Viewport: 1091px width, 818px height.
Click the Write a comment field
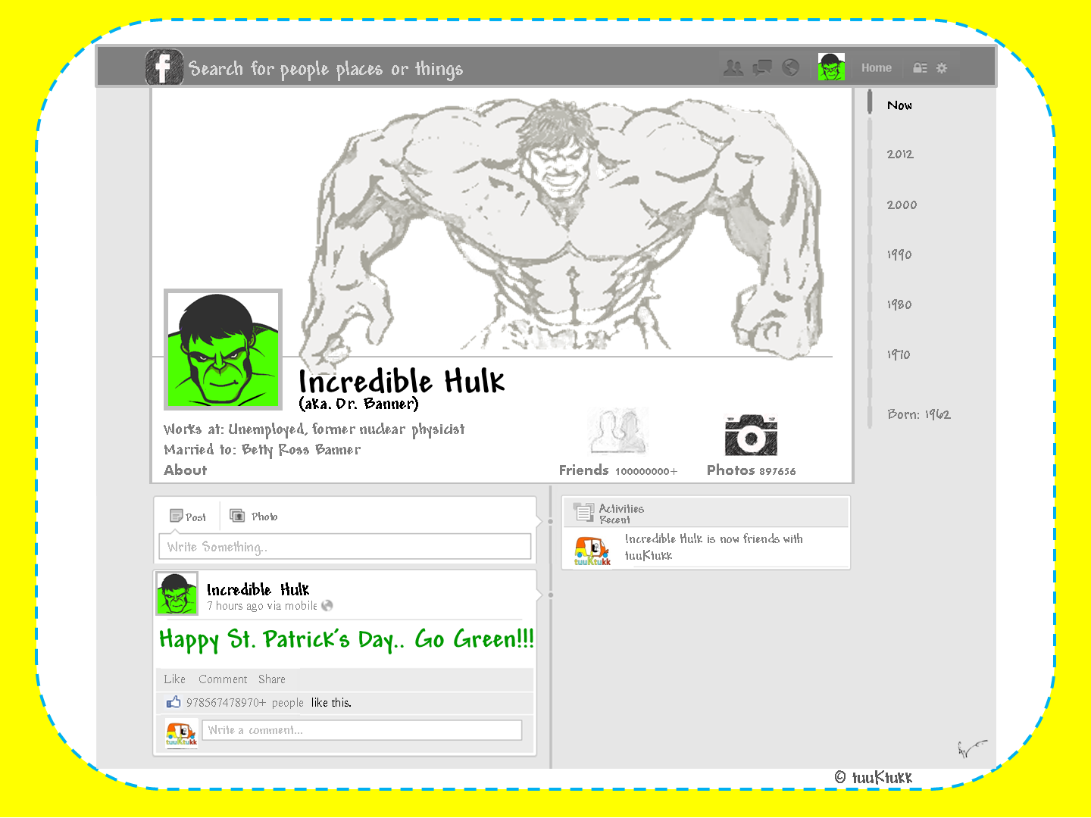362,730
